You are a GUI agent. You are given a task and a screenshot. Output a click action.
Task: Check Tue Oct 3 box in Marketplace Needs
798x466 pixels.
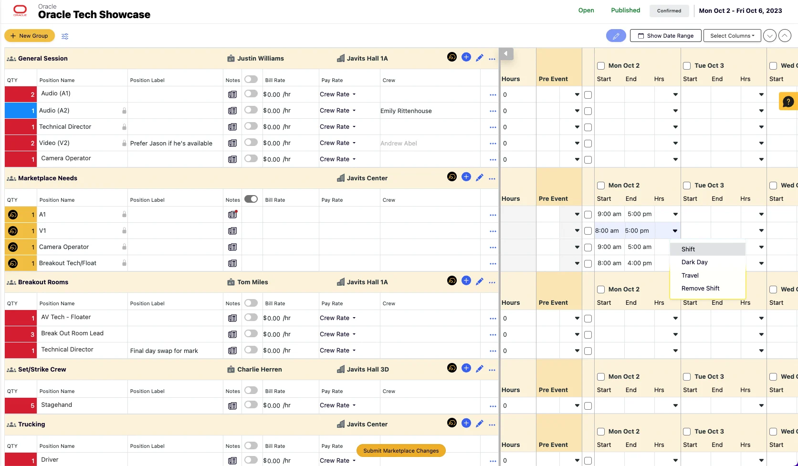click(687, 186)
